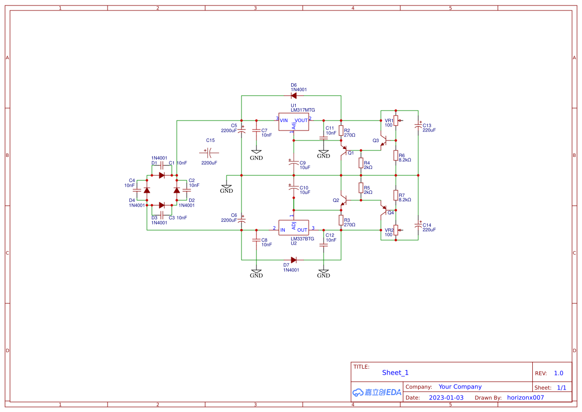Click the OUT pin label on U2
Screen dimensions: 582x412
point(302,230)
